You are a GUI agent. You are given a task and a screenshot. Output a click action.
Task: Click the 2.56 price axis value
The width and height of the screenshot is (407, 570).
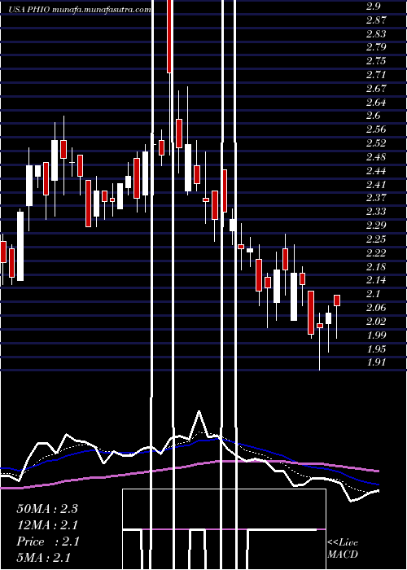point(376,129)
